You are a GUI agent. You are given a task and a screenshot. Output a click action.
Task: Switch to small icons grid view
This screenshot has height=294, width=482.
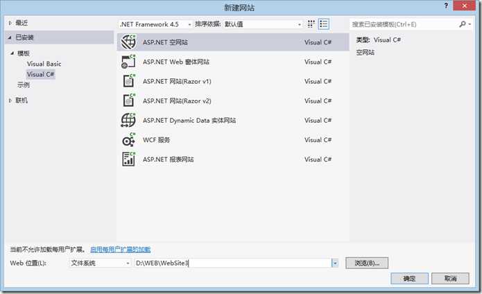tap(311, 24)
